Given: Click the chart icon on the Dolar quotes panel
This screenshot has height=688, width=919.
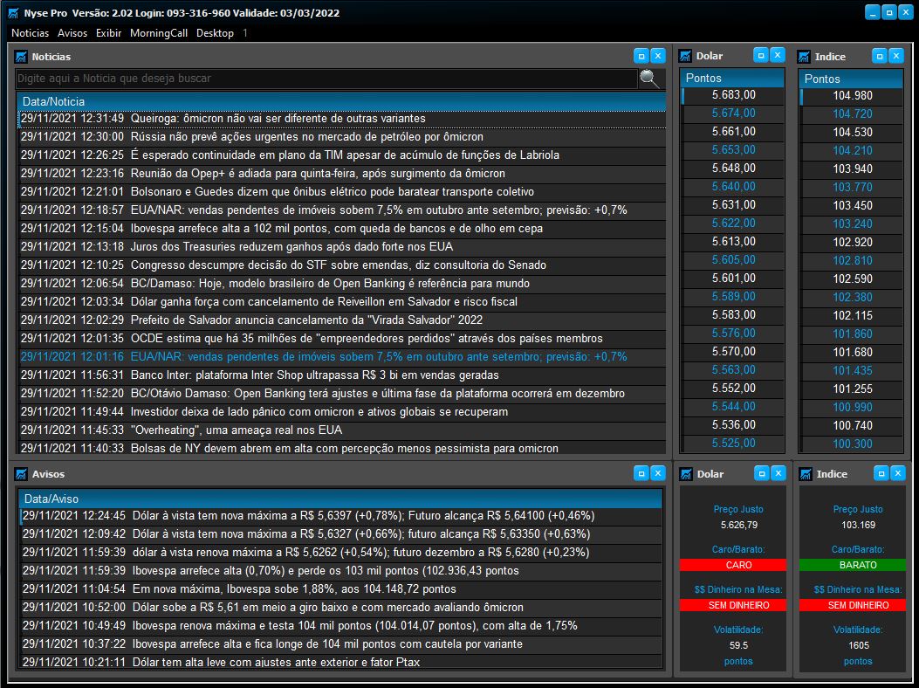Looking at the screenshot, I should click(686, 55).
